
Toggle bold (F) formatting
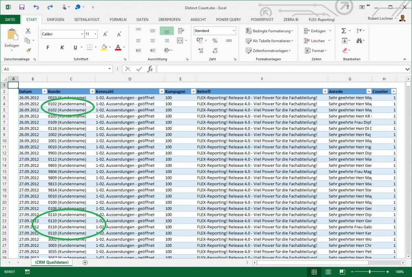tap(48, 47)
